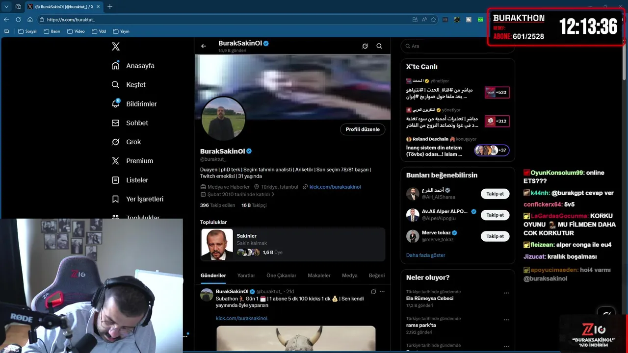This screenshot has height=353, width=628.
Task: Open kick.com/buraksakinol link in post
Action: [x=241, y=318]
